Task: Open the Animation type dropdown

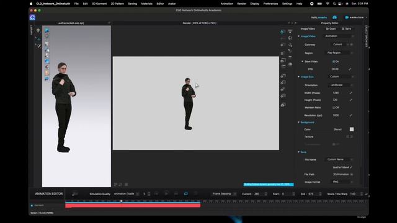Action: pyautogui.click(x=339, y=36)
